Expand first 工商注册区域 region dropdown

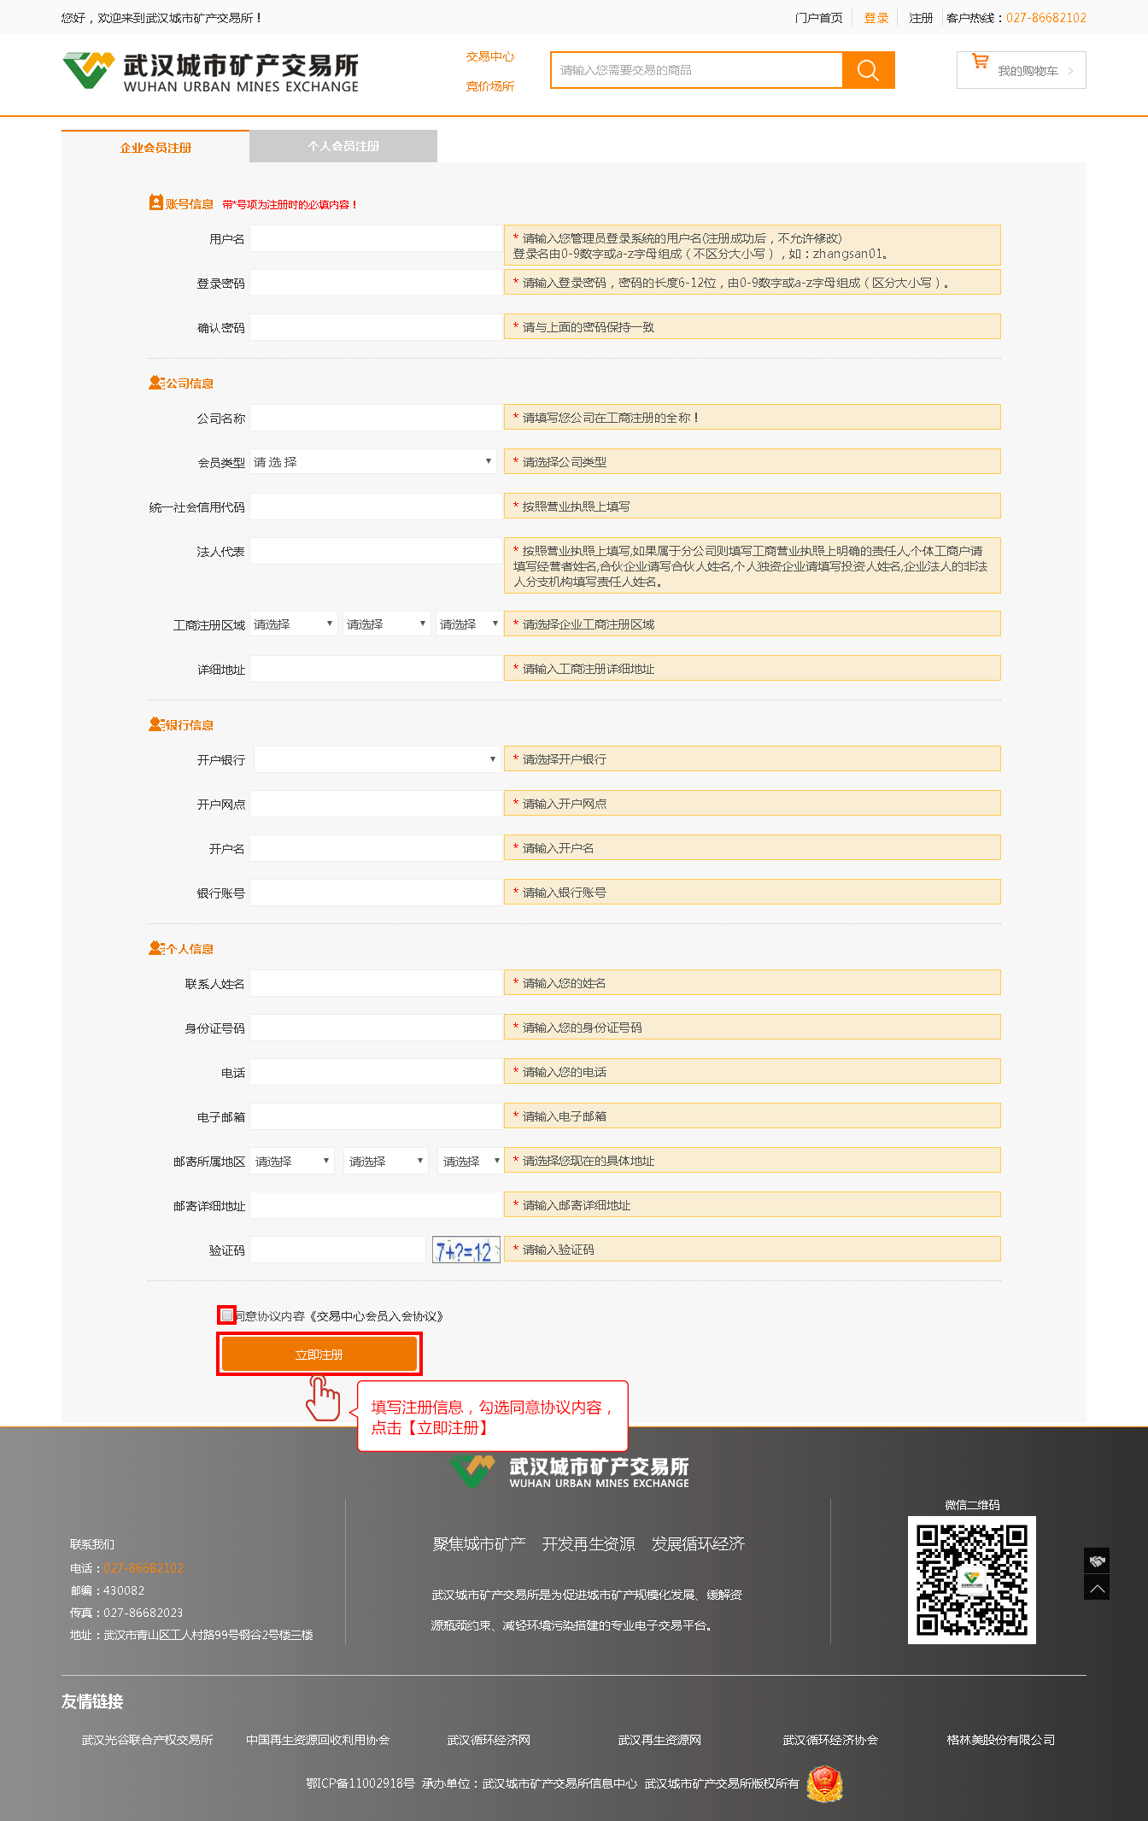[x=294, y=624]
